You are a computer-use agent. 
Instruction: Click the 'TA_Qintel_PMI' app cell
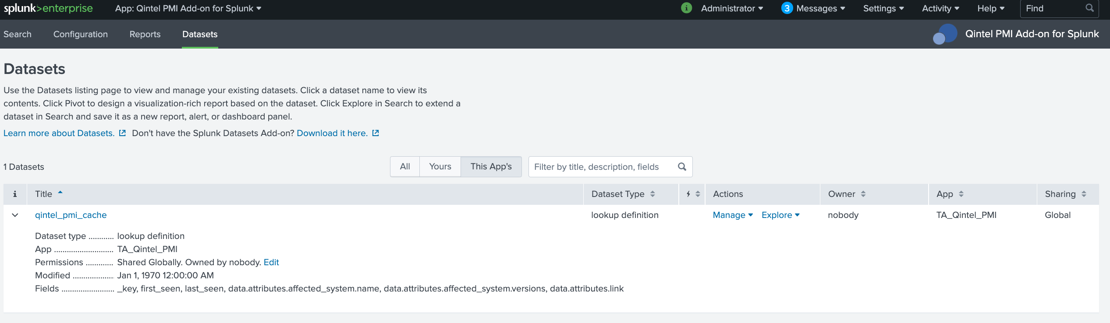pos(966,215)
